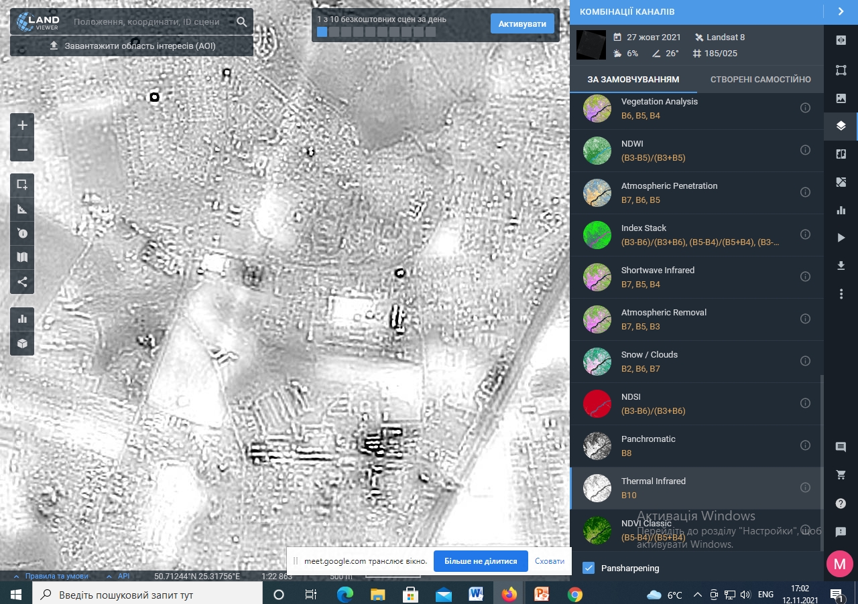
Task: Open the shopping cart icon
Action: [841, 475]
